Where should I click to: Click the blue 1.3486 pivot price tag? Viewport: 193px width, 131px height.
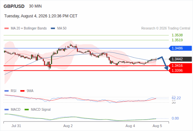(x=180, y=48)
